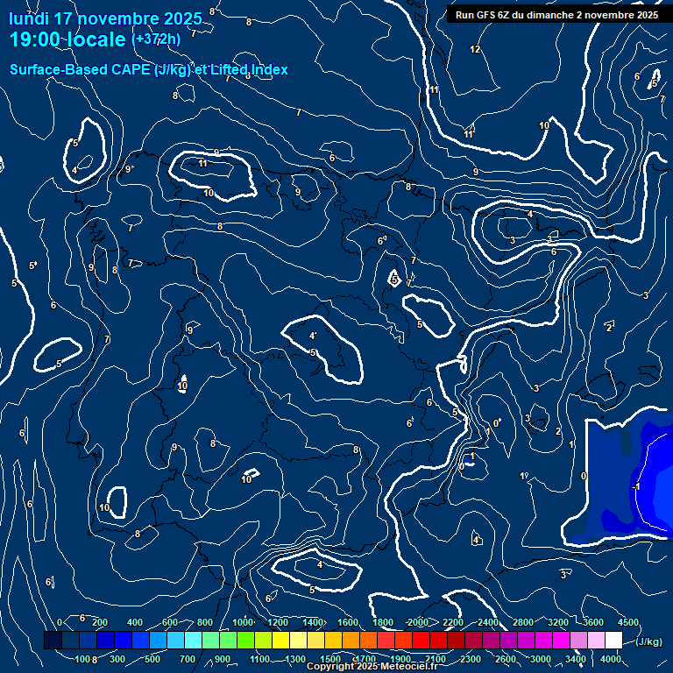The image size is (673, 673).
Task: Click the "1800" legend value
Action: tap(383, 622)
